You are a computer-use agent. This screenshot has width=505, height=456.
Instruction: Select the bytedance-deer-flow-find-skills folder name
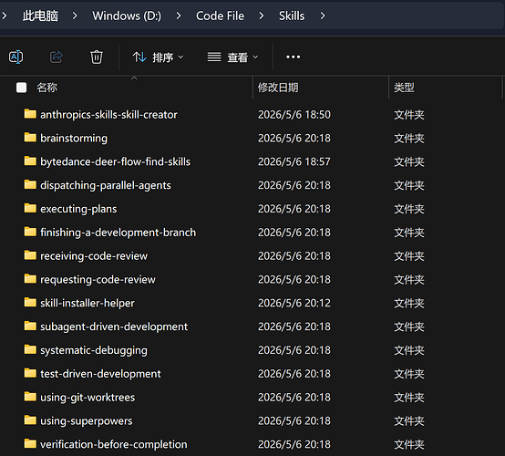tap(115, 161)
